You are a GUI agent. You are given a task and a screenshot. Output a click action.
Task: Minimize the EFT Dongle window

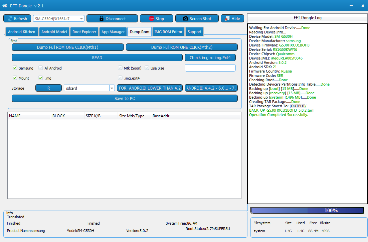click(351, 6)
